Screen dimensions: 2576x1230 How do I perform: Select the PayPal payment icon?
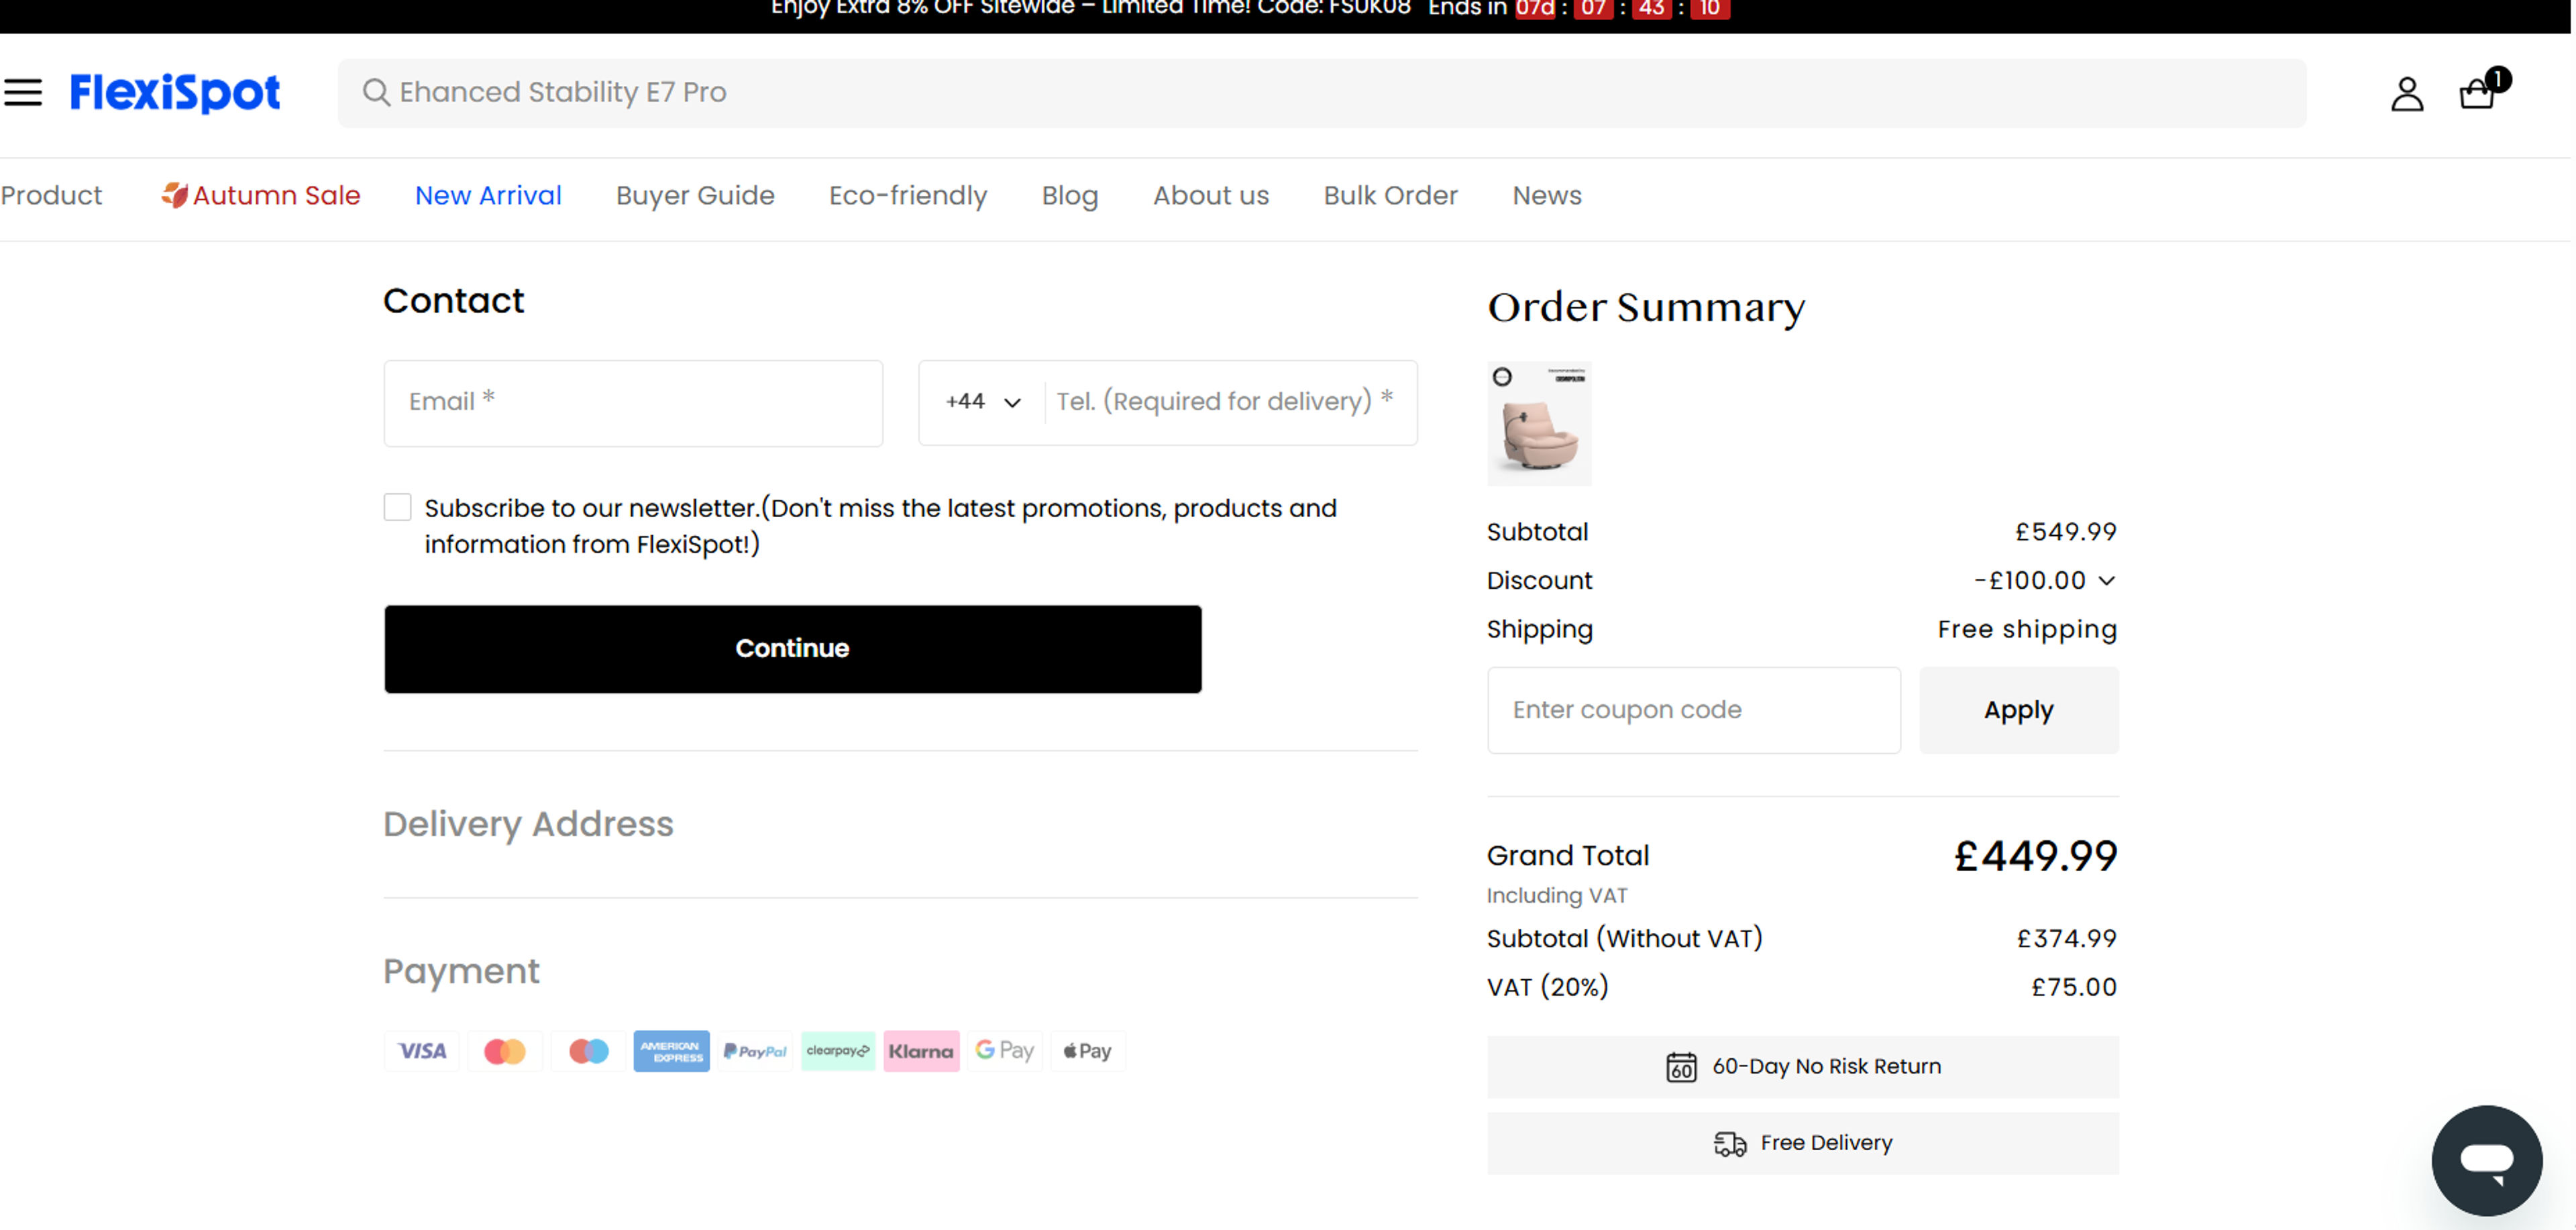[x=755, y=1051]
